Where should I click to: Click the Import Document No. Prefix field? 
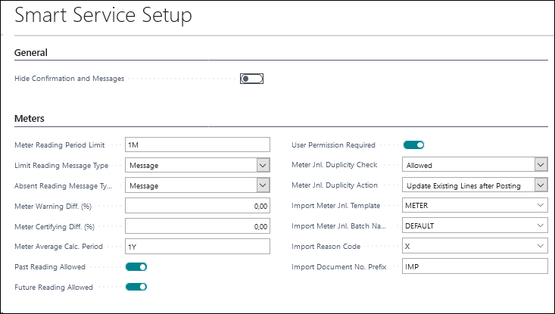(475, 266)
